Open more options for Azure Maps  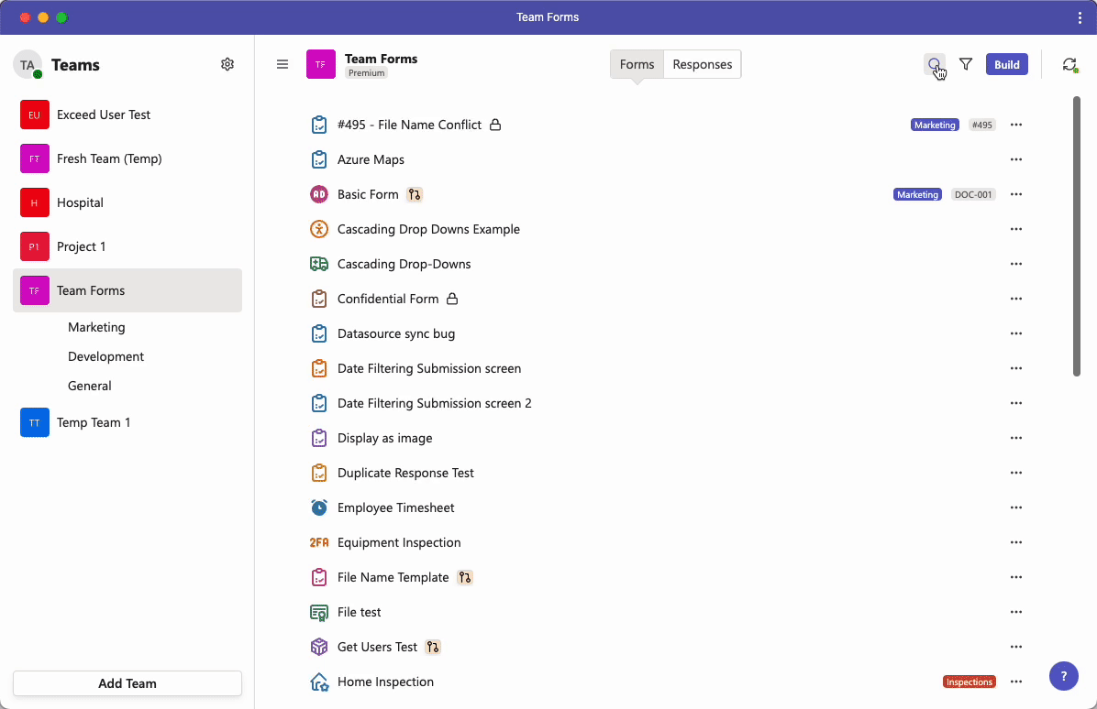coord(1016,160)
